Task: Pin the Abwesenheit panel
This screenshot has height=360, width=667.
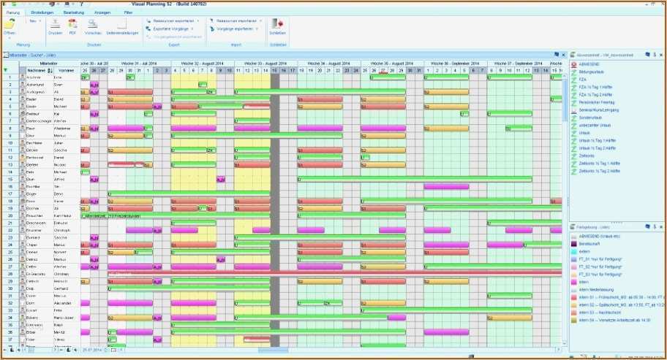Action: (655, 55)
